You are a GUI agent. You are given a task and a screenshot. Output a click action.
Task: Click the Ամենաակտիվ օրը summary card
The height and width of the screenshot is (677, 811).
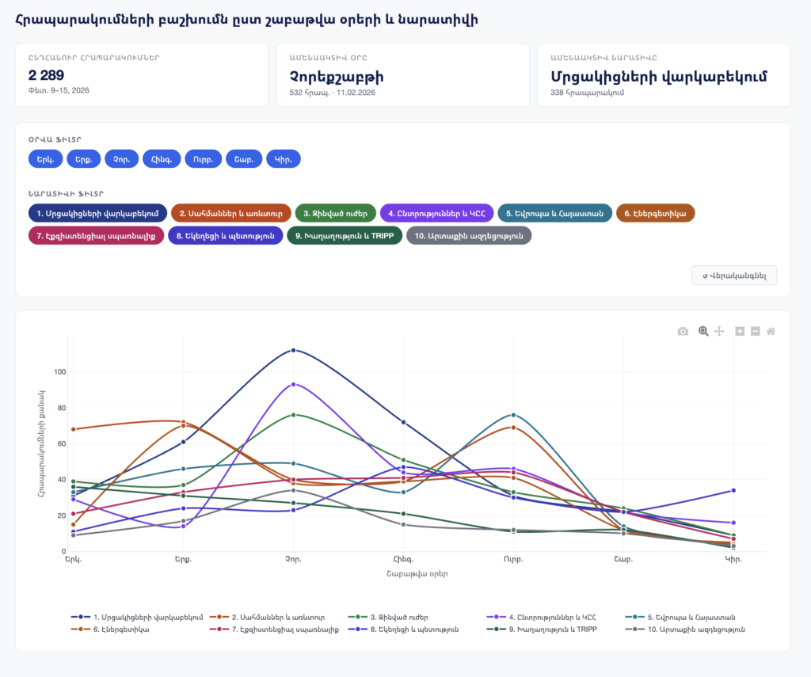pos(402,75)
